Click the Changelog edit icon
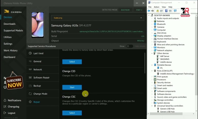198x119 pixels. 5,107
